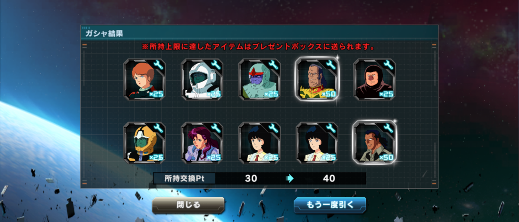Click wrench icon on hooded character card

(x=388, y=65)
